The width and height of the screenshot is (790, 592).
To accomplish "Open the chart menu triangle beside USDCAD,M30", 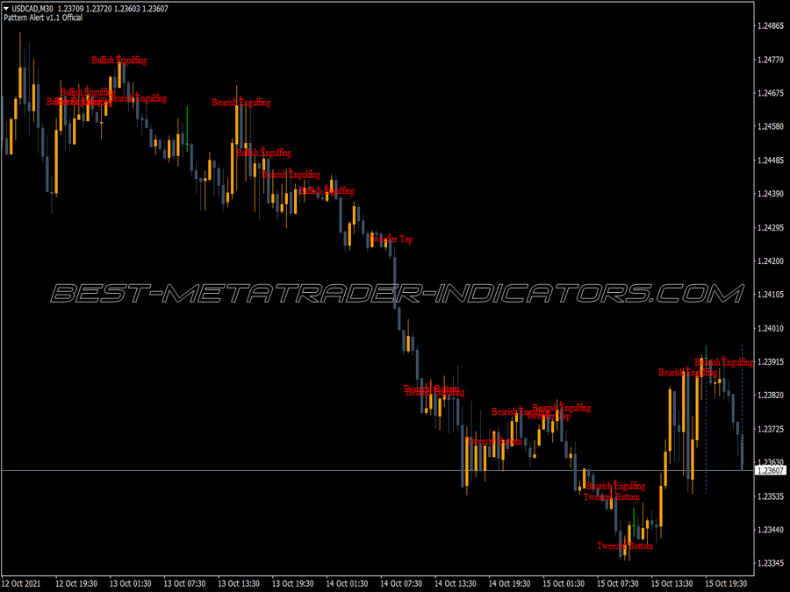I will (6, 9).
